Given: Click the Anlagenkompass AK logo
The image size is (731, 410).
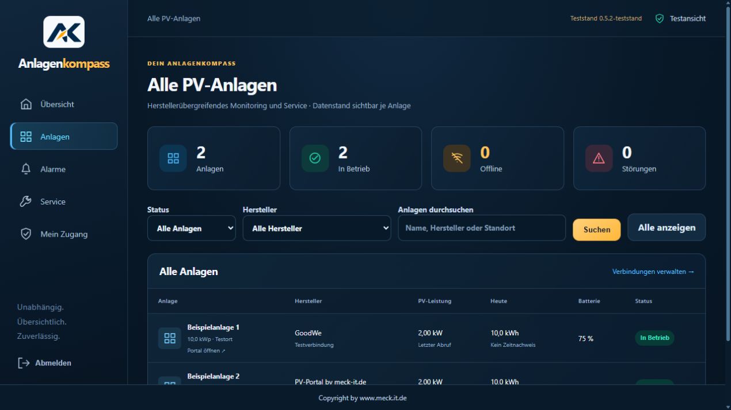Looking at the screenshot, I should (x=64, y=32).
